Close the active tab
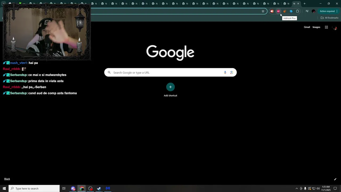This screenshot has width=341, height=192. point(298,4)
